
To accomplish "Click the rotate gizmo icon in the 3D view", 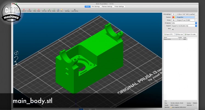I will point(16,58).
